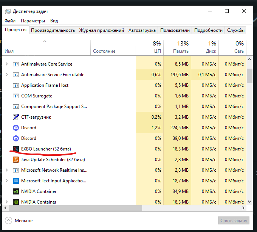This screenshot has width=257, height=232.
Task: Sort by the Память column header
Action: [x=177, y=47]
